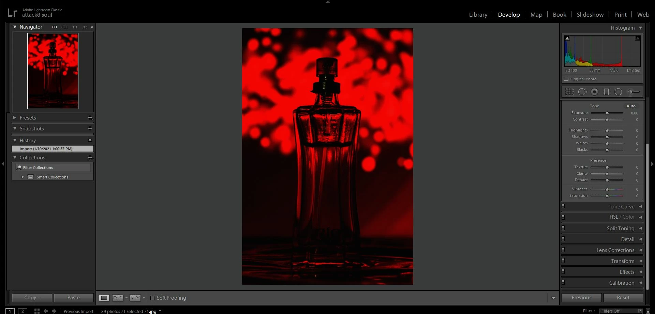This screenshot has width=655, height=314.
Task: Click the Before/After (R A) view icon
Action: tap(118, 298)
